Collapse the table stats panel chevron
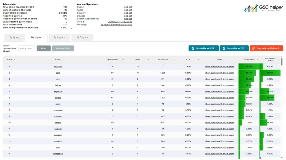This screenshot has width=286, height=160. point(72,28)
